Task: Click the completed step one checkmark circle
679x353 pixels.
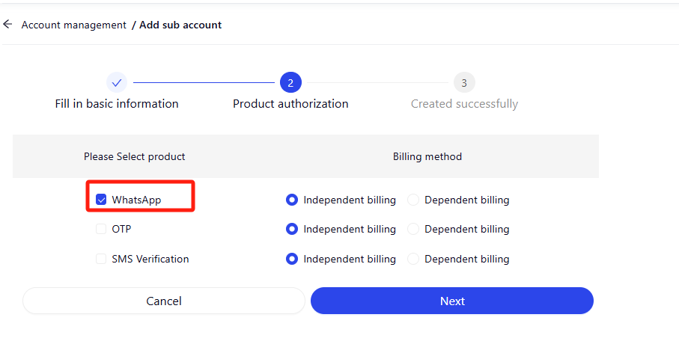Action: [x=117, y=82]
